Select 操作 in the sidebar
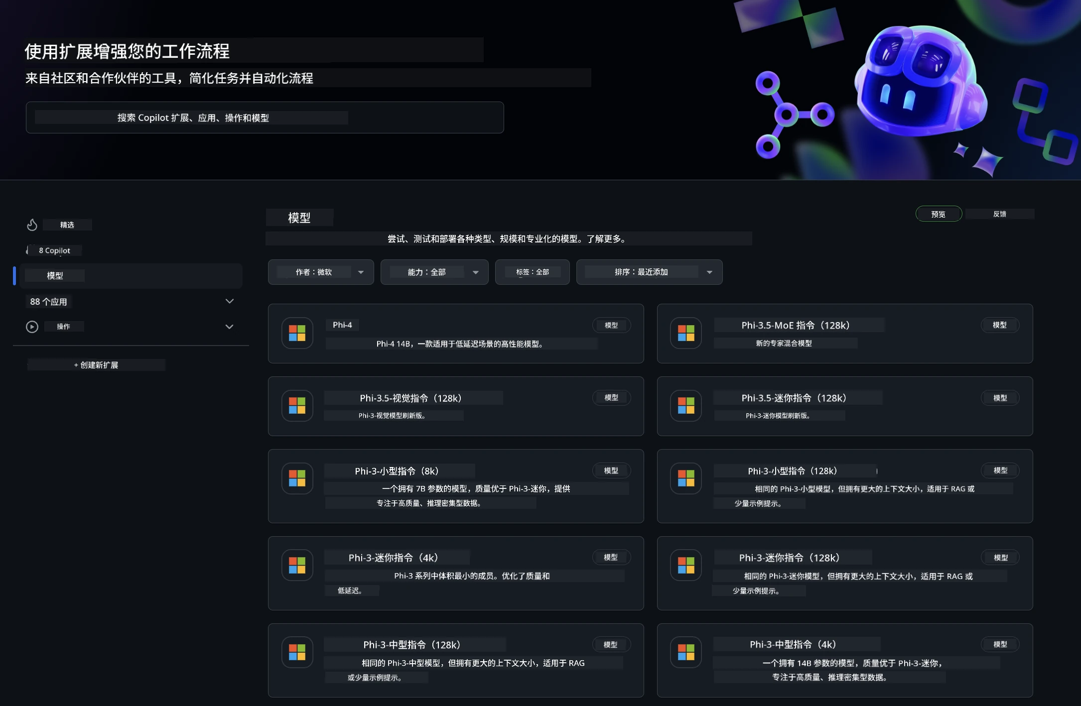 (x=64, y=327)
